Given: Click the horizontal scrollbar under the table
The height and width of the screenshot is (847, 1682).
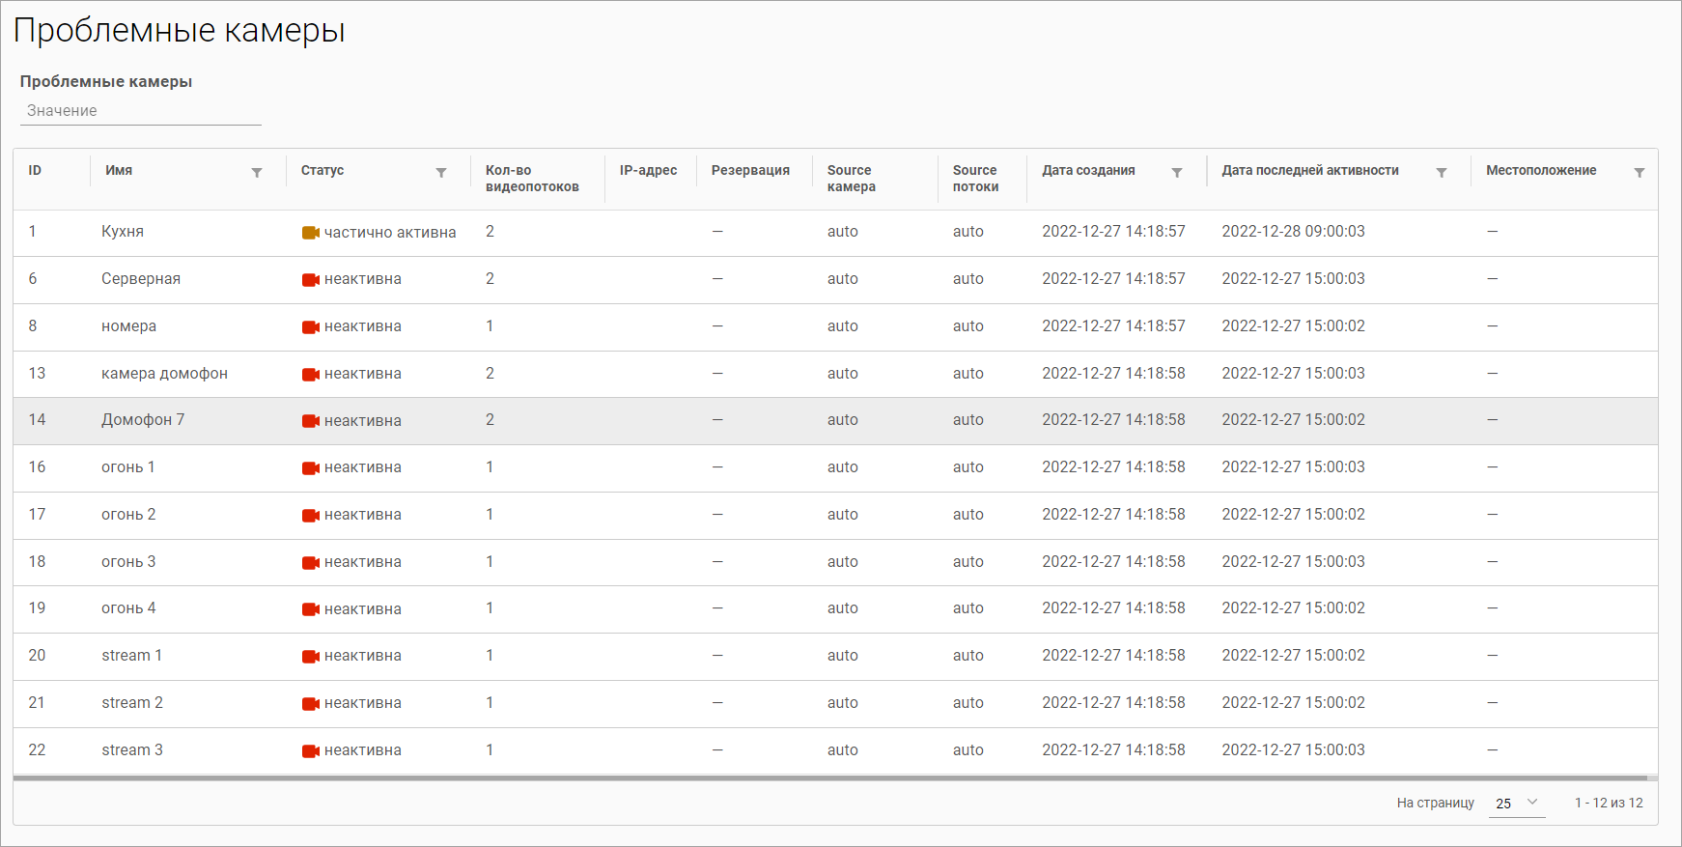Looking at the screenshot, I should click(x=830, y=777).
